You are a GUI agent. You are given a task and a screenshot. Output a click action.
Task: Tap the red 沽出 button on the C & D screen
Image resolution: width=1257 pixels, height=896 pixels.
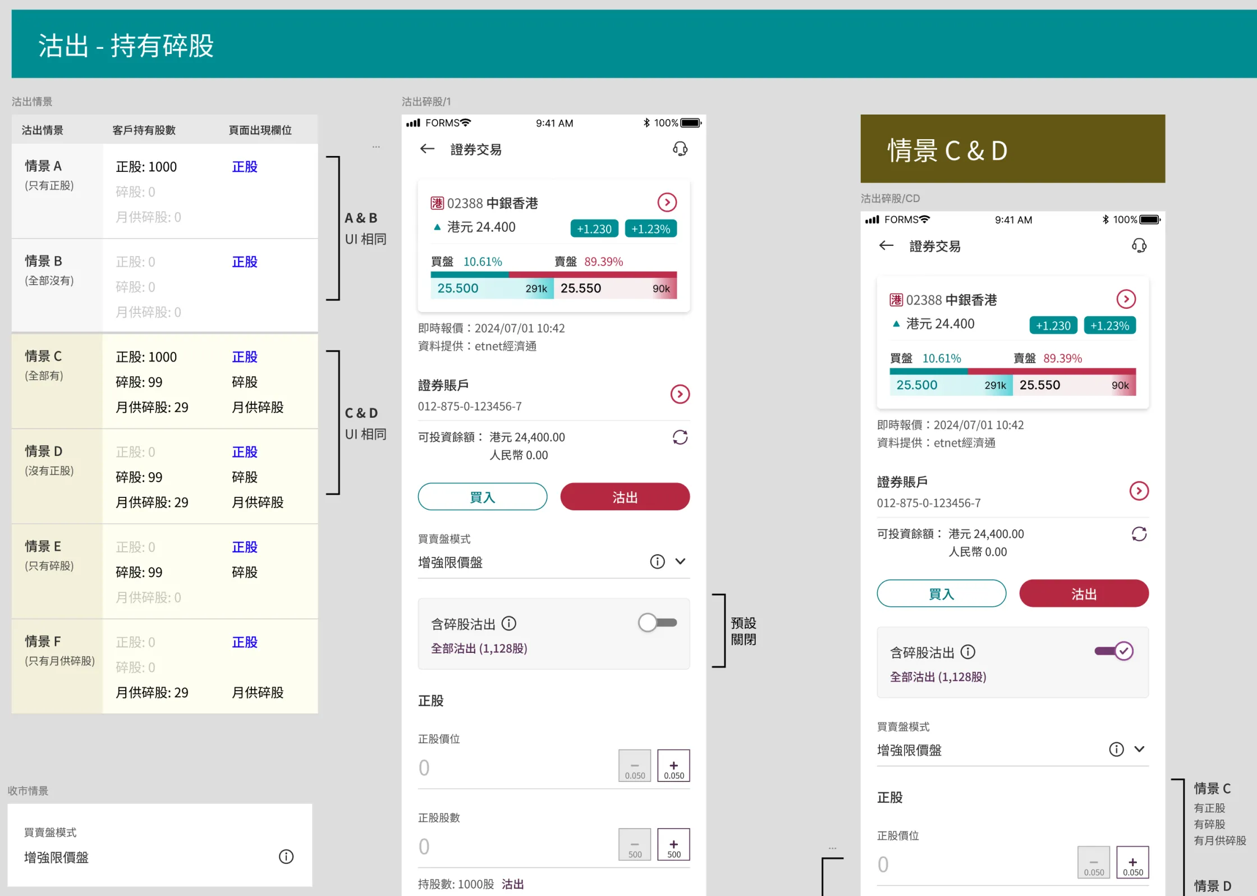tap(1084, 593)
